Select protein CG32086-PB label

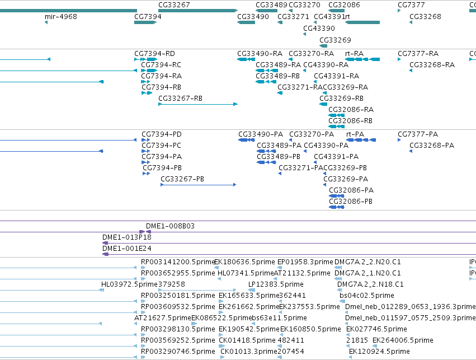(x=351, y=202)
